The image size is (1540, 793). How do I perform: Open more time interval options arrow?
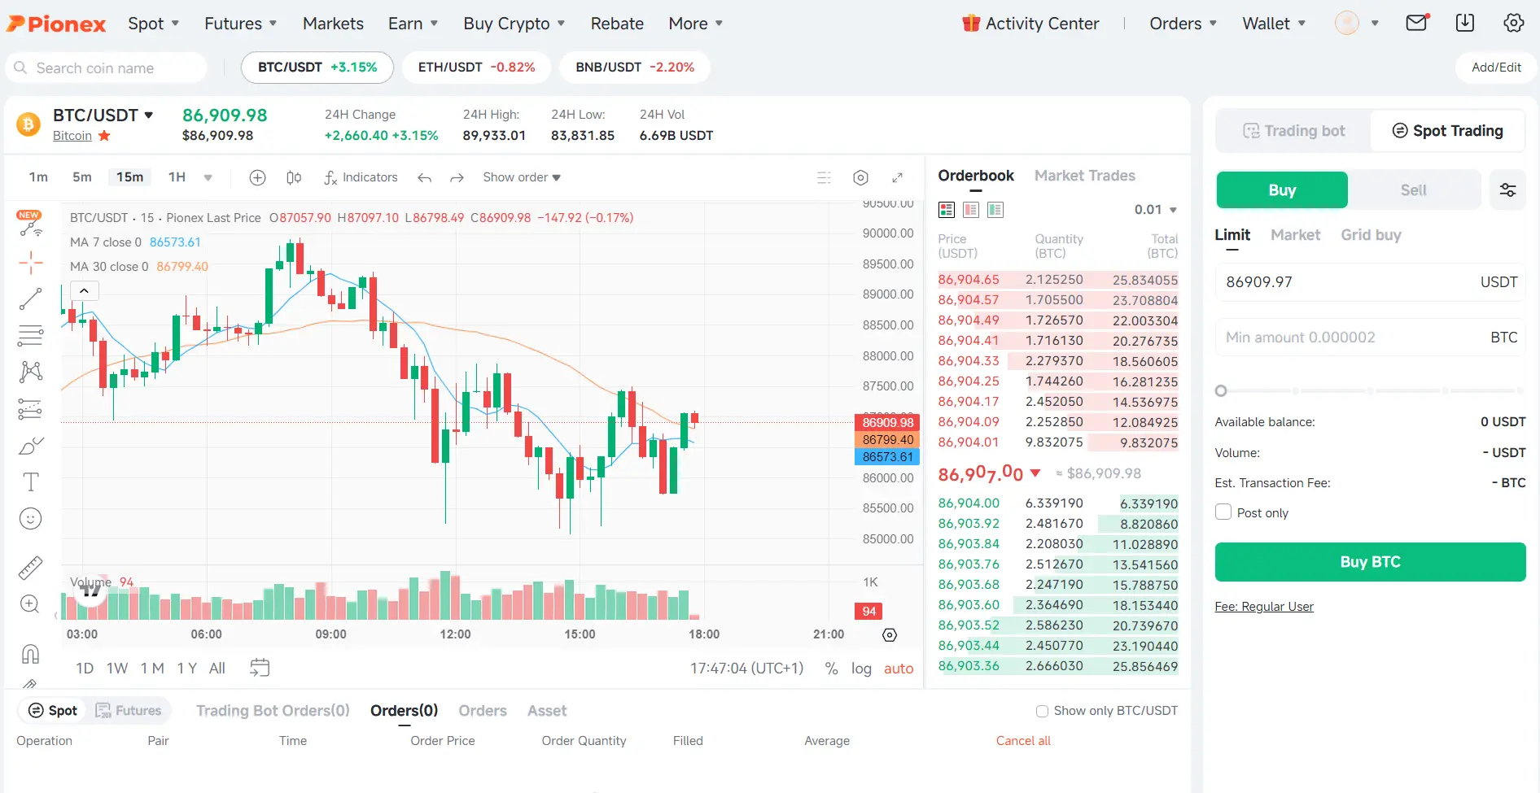[x=208, y=177]
